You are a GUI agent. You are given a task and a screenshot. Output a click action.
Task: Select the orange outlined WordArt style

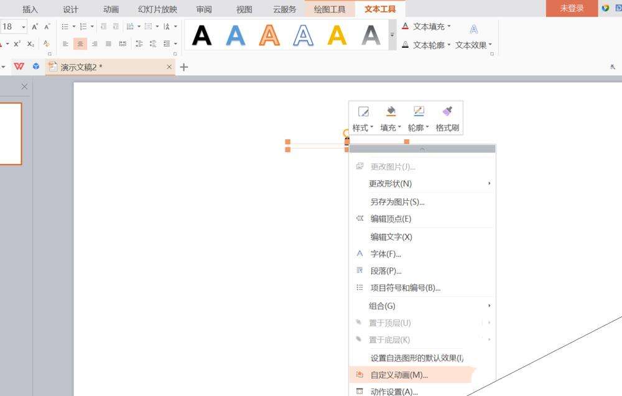click(269, 35)
